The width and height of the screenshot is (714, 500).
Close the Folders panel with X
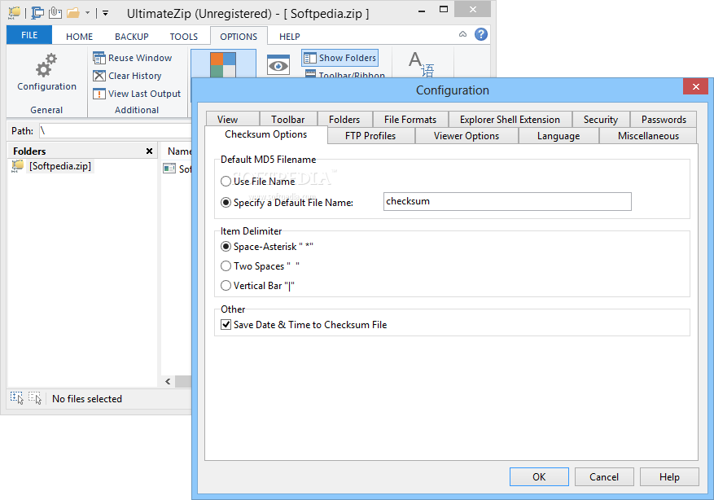[149, 151]
